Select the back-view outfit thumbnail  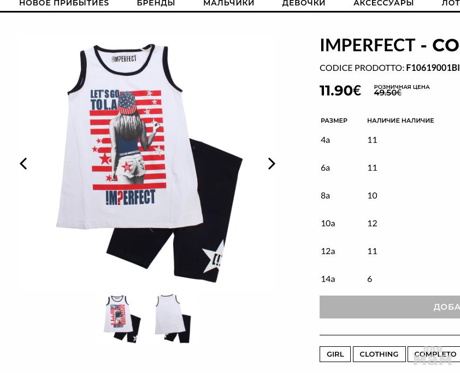pos(173,318)
